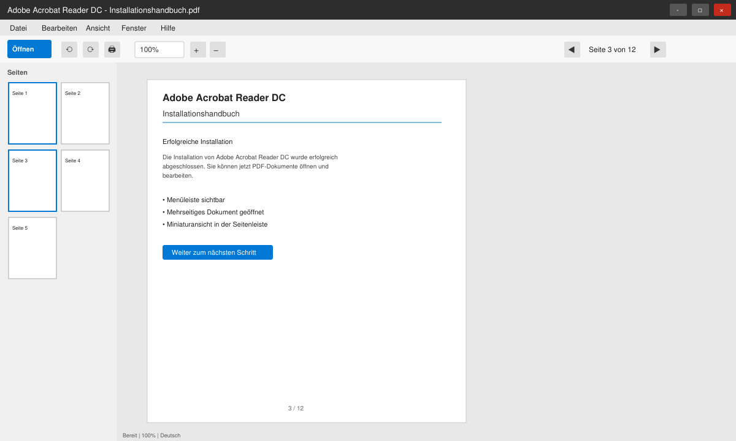Click the bullet 'Menüleiste sichtbar'
736x441 pixels.
coord(194,200)
